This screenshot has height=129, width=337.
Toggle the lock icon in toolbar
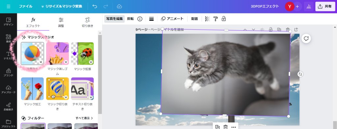[224, 19]
